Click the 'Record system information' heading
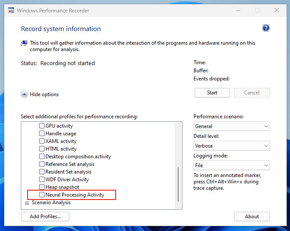 pos(61,29)
